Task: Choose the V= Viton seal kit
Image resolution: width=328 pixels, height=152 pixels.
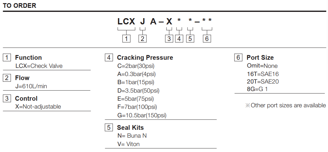Action: coord(129,144)
